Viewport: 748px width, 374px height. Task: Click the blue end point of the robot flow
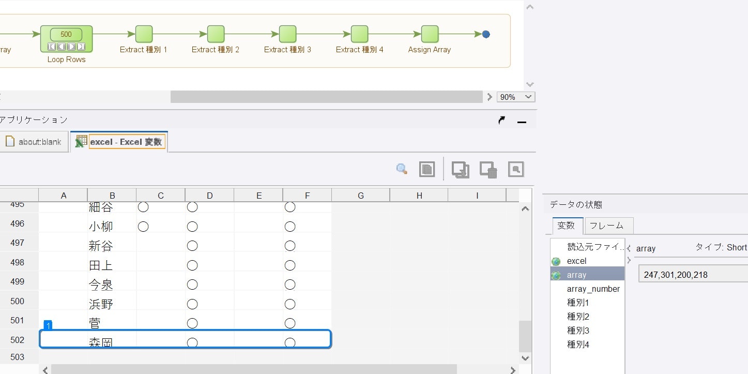click(486, 34)
